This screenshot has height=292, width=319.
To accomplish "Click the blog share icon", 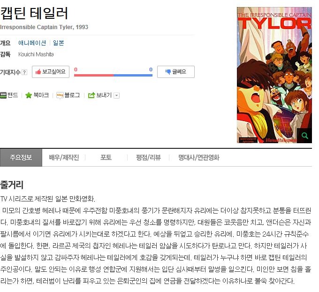I will [x=60, y=95].
